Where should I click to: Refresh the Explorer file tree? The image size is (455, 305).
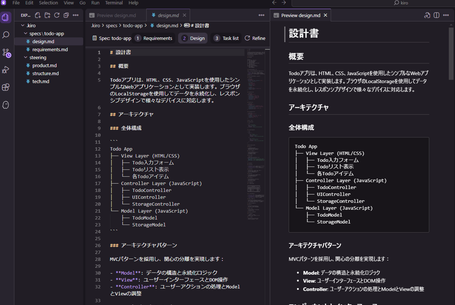coord(57,15)
